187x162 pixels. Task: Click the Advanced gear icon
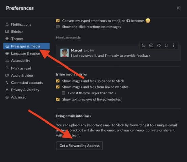click(7, 97)
